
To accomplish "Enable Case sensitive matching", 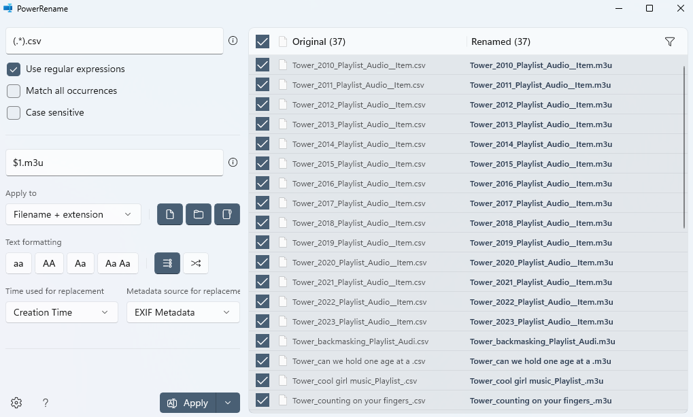I will [13, 112].
